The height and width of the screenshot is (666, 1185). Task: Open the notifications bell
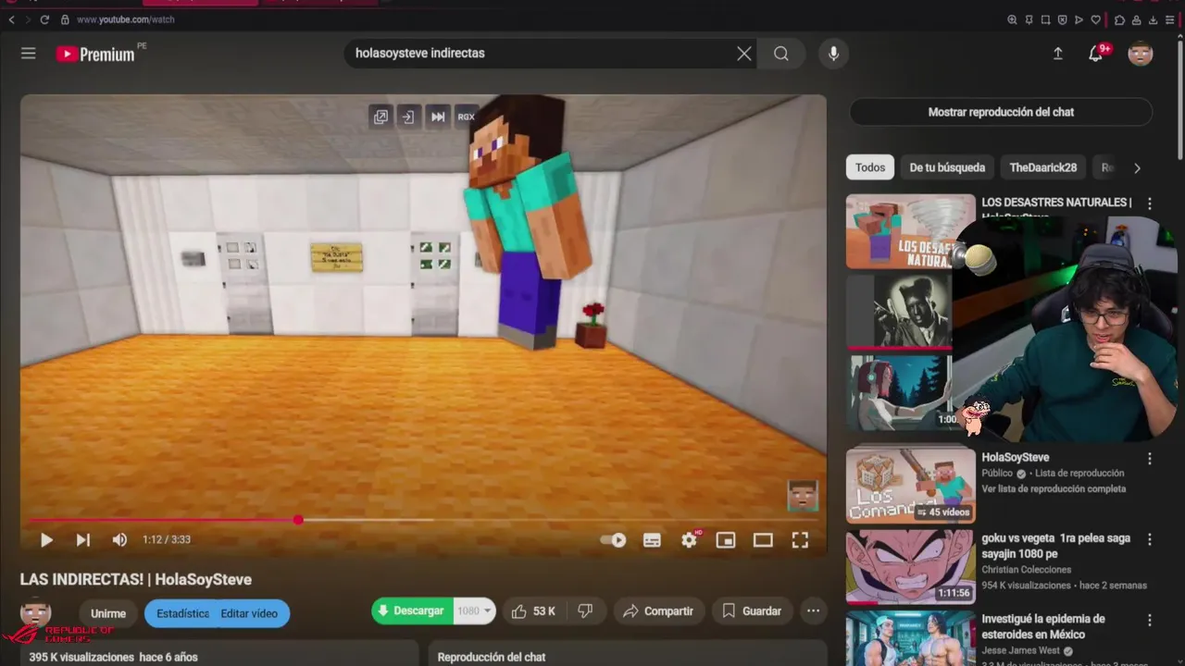(1096, 54)
